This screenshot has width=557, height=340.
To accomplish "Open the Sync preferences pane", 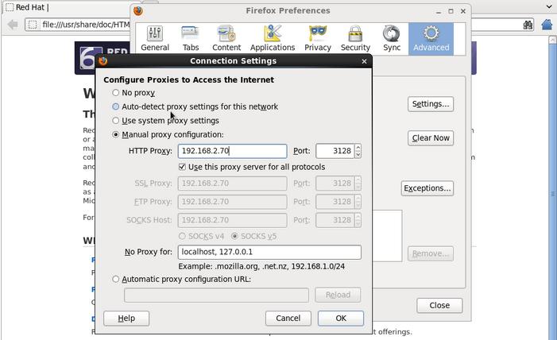I will tap(392, 39).
